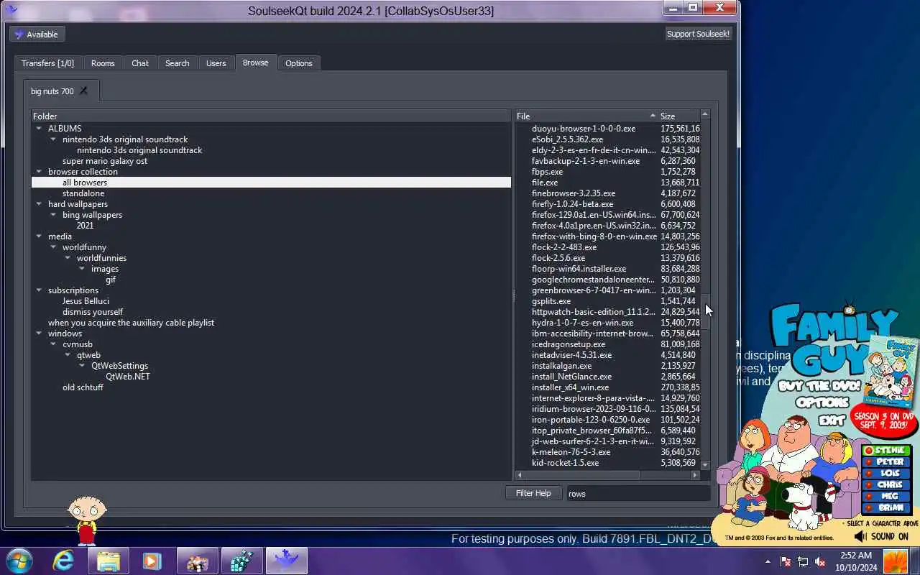
Task: Collapse the hard wallpapers folder arrow
Action: 39,204
